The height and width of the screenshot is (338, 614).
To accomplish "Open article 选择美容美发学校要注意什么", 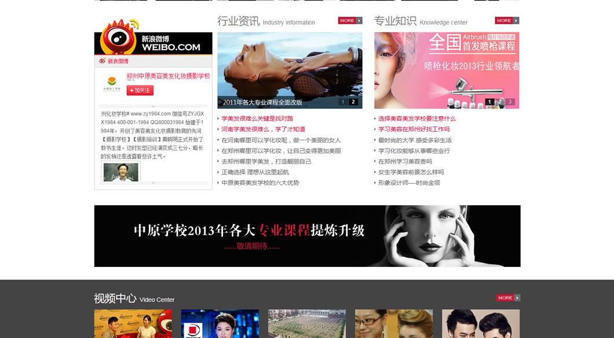I will click(417, 118).
